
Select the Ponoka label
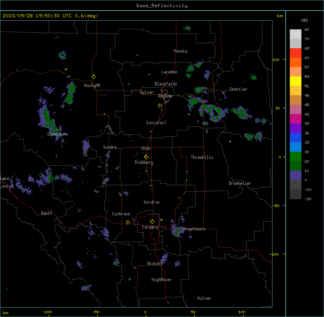click(x=180, y=51)
